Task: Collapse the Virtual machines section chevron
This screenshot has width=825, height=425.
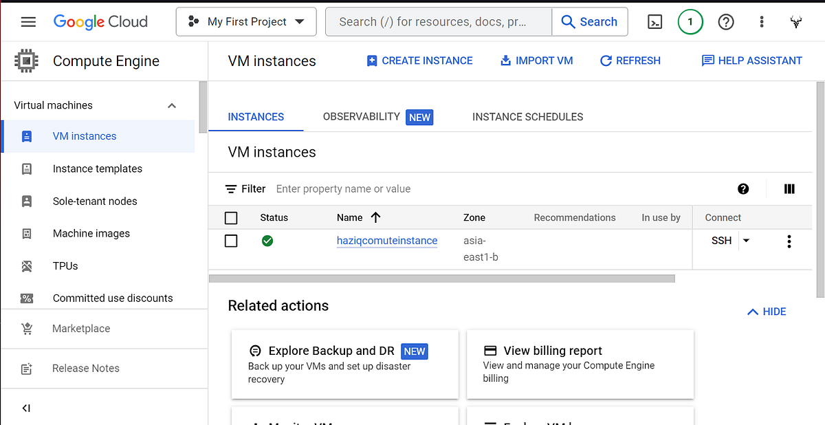Action: pyautogui.click(x=171, y=105)
